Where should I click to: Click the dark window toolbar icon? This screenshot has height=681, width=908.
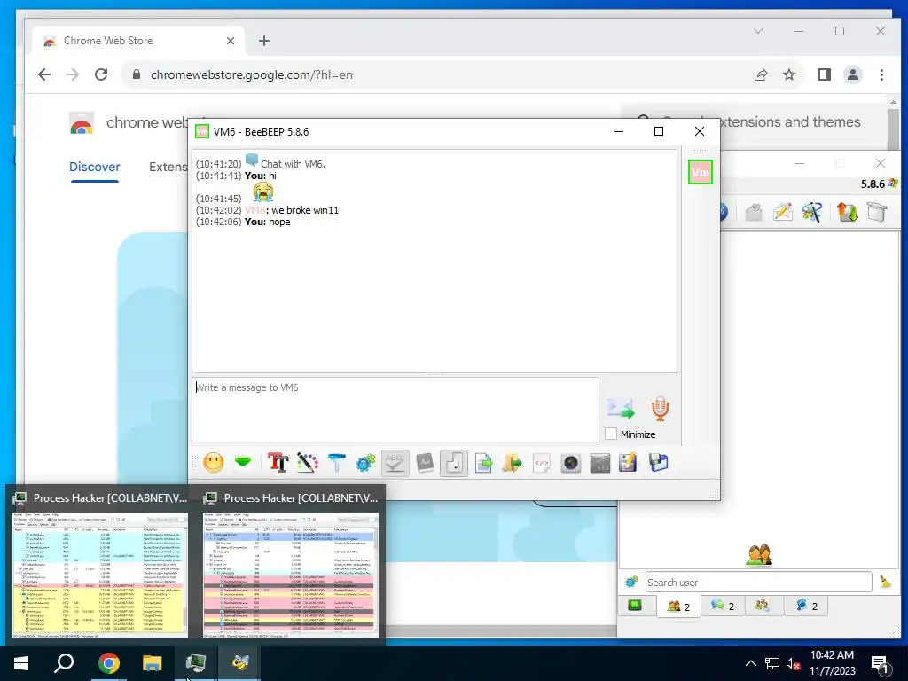600,463
